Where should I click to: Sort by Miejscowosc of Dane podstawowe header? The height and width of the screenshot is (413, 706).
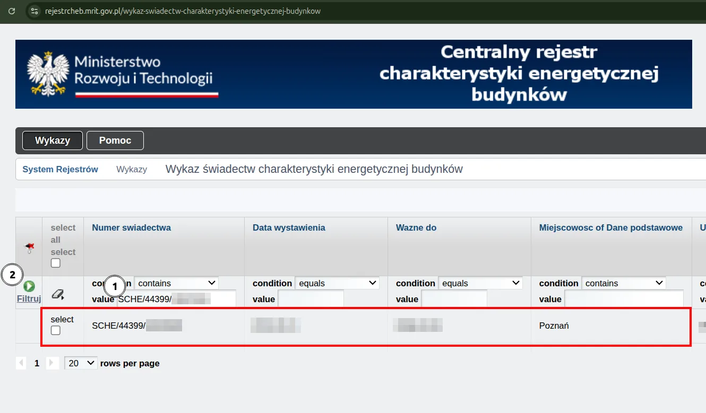[611, 227]
